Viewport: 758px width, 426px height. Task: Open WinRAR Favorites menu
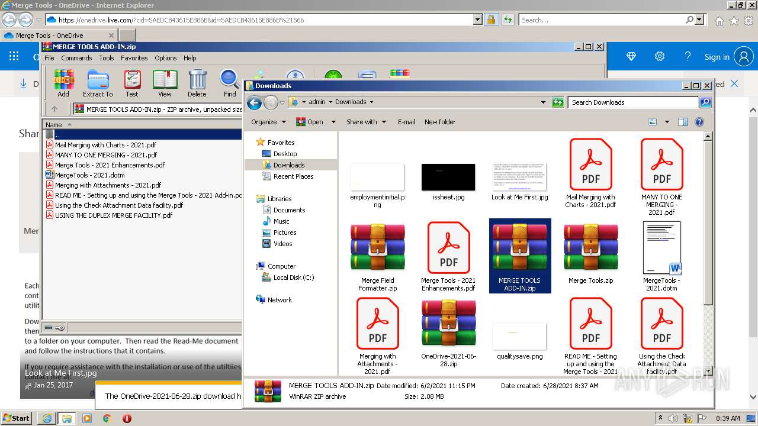click(x=134, y=58)
